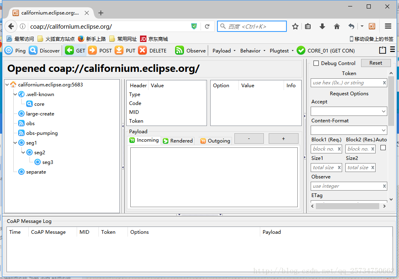Image resolution: width=399 pixels, height=279 pixels.
Task: Open the bookmarks list icon
Action: pos(308,26)
